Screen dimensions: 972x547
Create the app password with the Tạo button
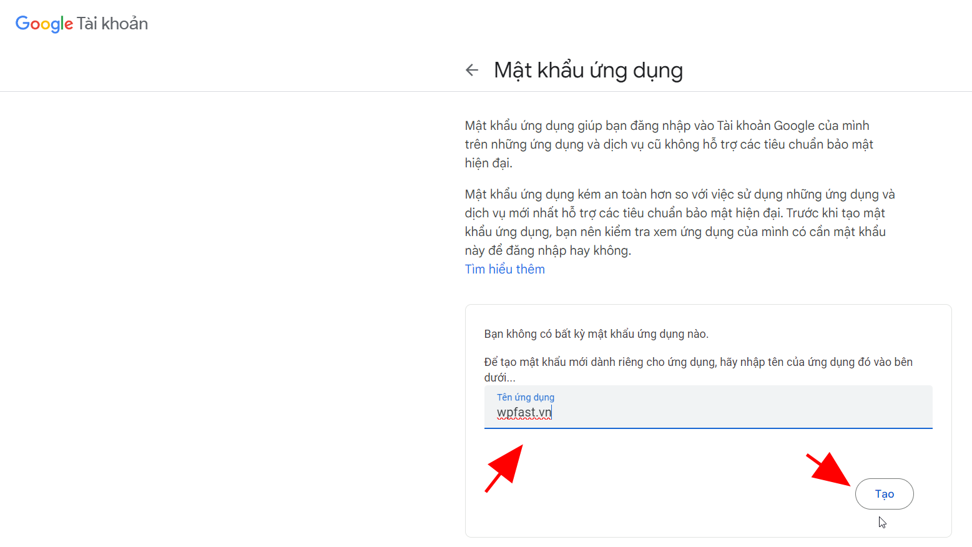884,493
